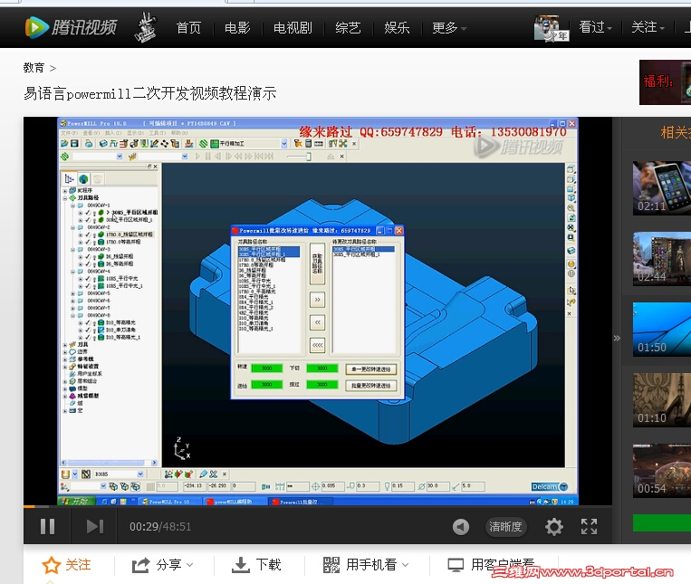This screenshot has width=691, height=584.
Task: Collapse related videos panel with » arrow
Action: pos(617,339)
